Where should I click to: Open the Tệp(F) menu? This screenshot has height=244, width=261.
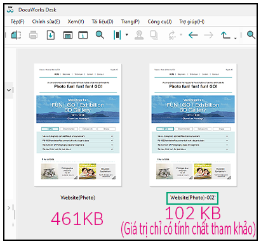point(17,22)
